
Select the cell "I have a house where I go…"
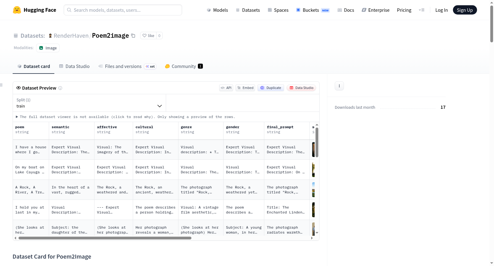31,150
